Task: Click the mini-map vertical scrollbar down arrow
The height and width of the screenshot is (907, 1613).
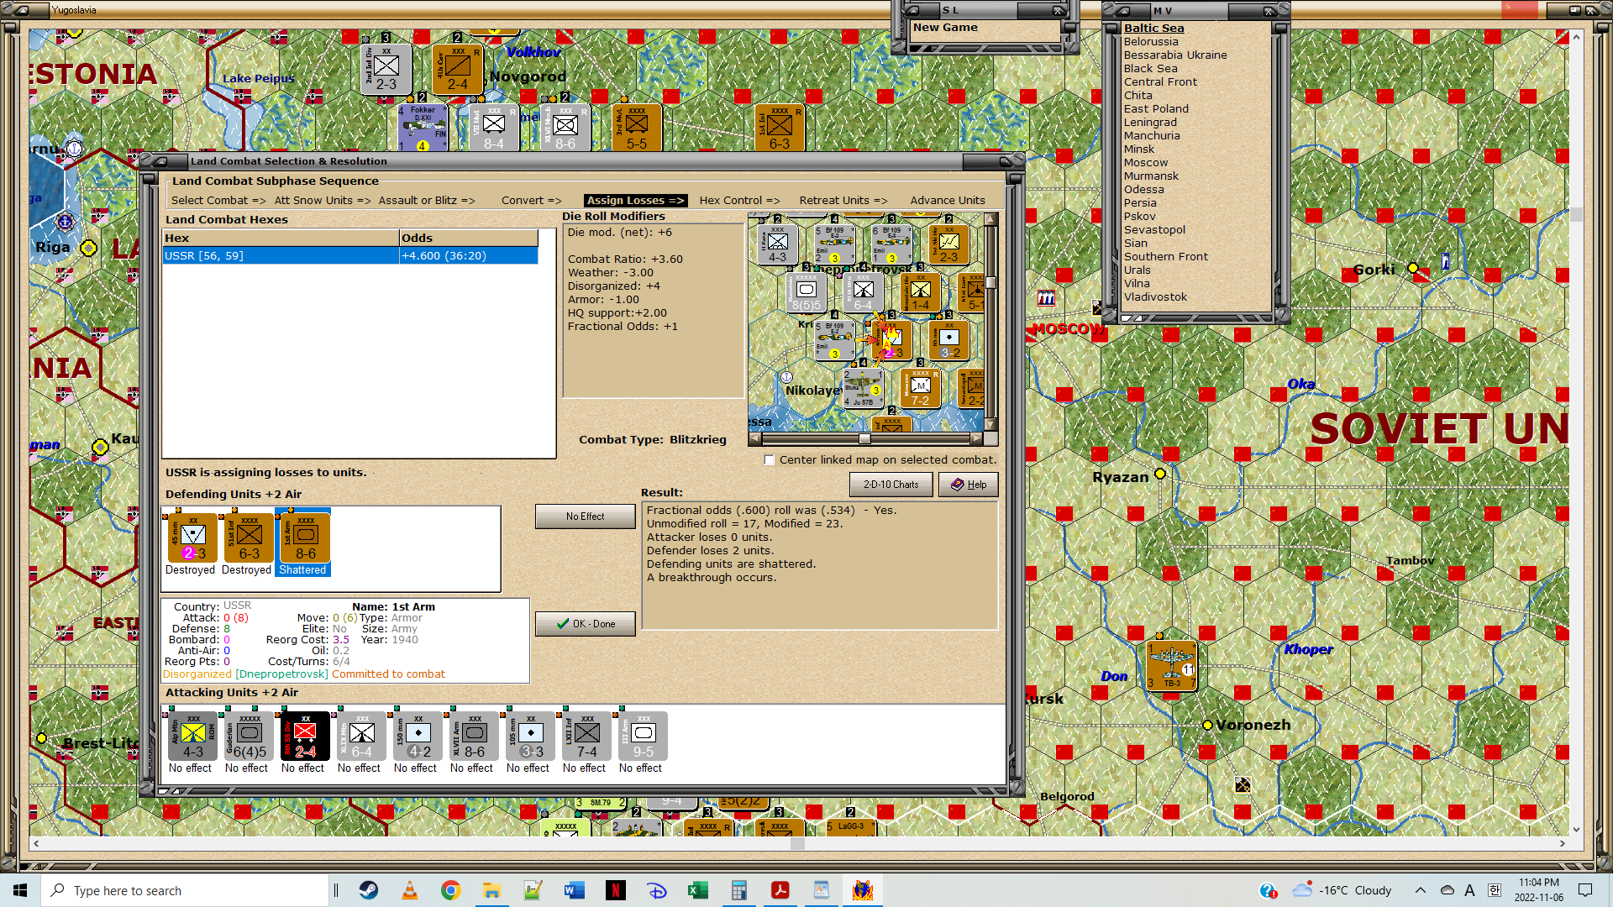Action: point(990,424)
